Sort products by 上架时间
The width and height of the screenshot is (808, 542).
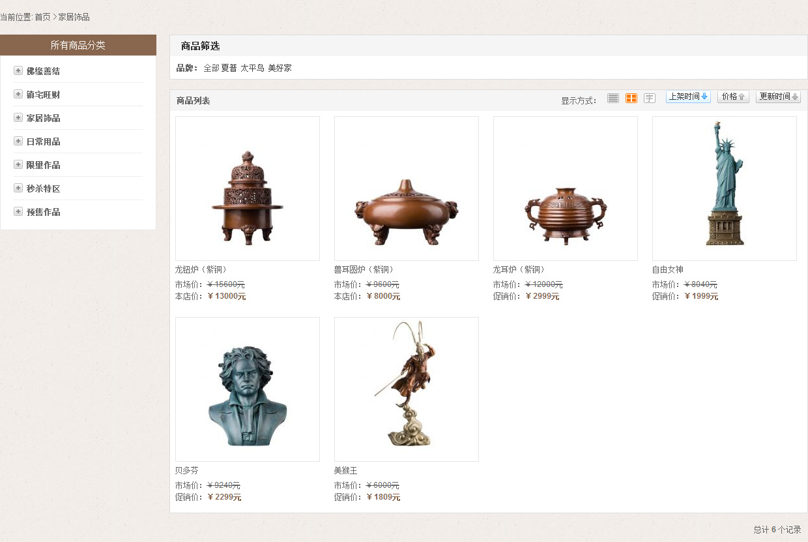(688, 97)
